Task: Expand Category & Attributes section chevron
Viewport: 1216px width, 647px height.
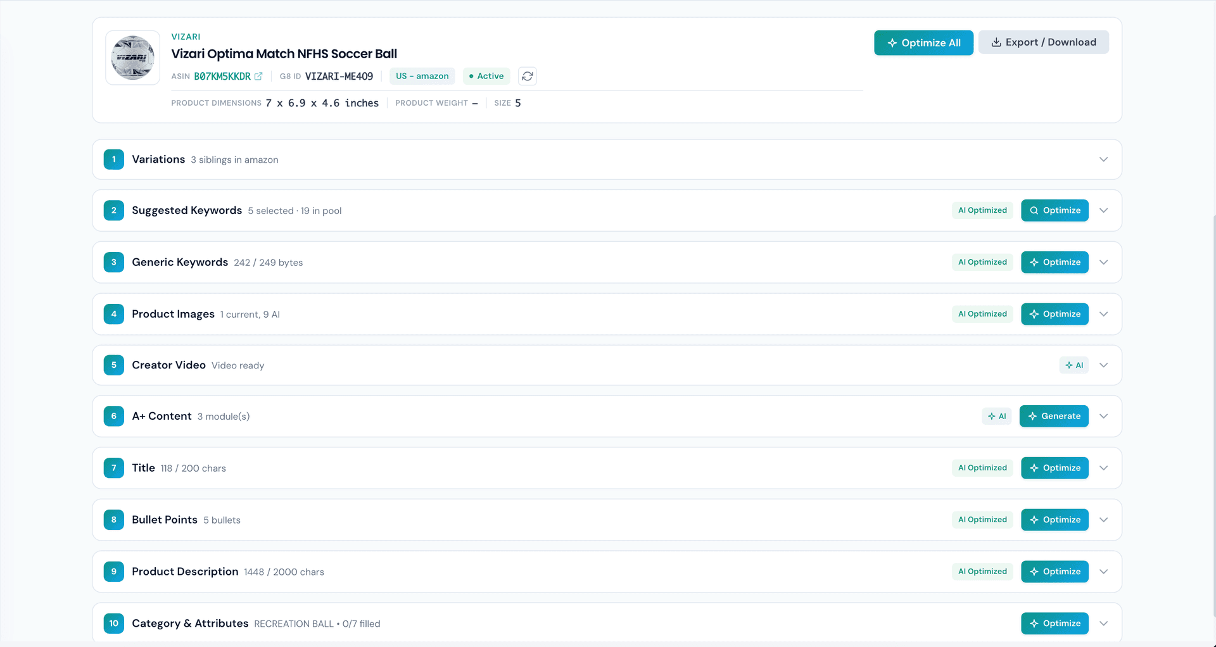Action: [x=1103, y=624]
